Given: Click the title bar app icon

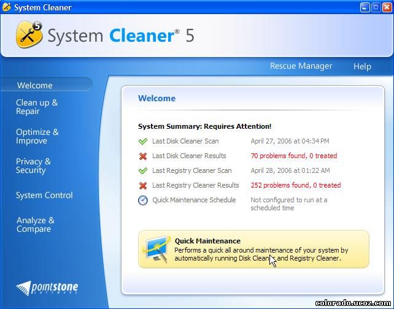Looking at the screenshot, I should [7, 7].
